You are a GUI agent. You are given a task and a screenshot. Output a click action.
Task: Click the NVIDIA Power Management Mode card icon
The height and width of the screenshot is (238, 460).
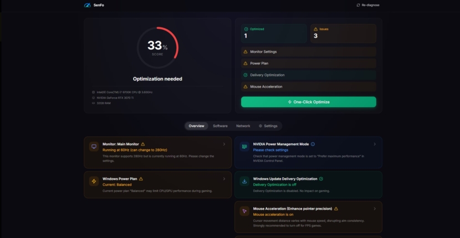(x=244, y=146)
